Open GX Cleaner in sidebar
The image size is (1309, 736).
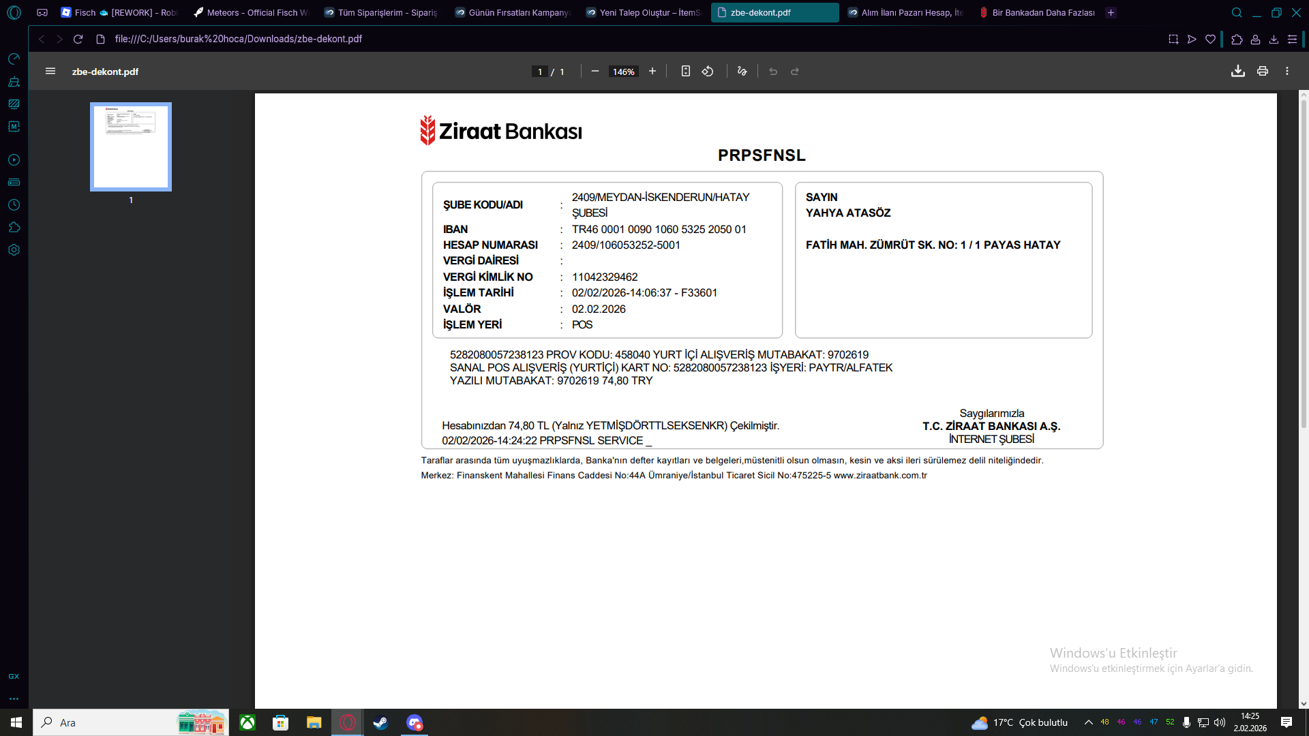[14, 82]
